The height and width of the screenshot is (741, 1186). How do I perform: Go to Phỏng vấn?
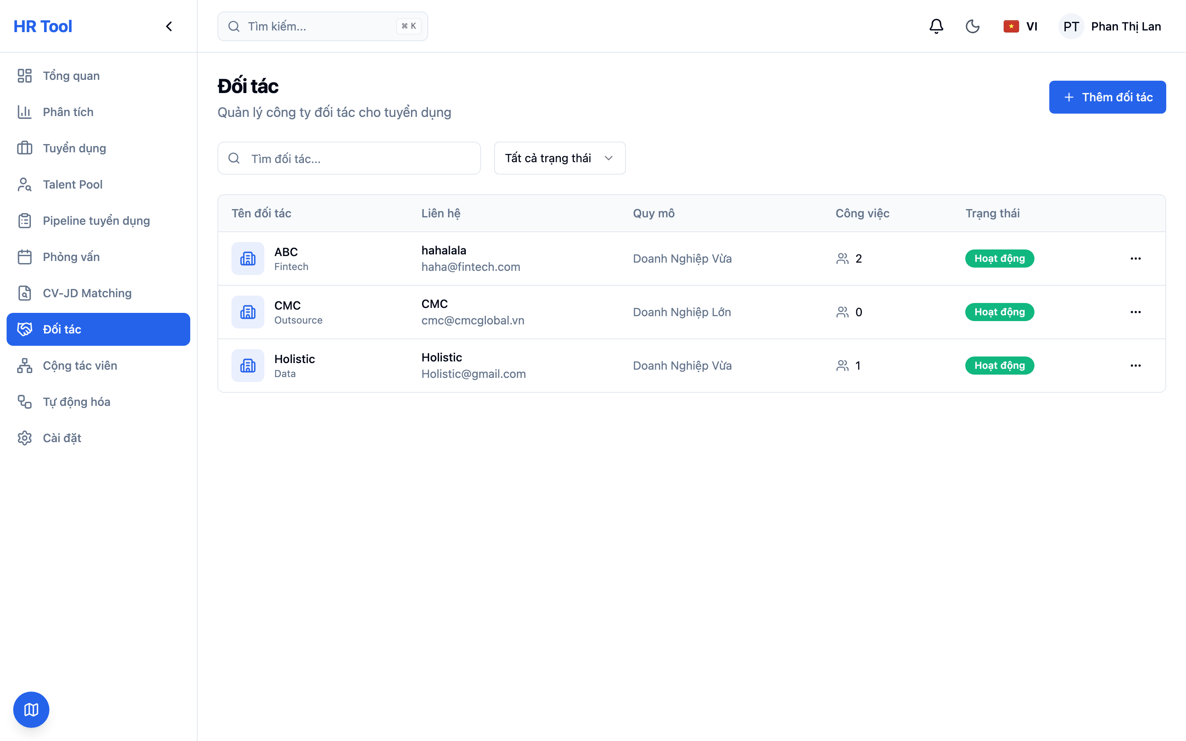click(98, 257)
